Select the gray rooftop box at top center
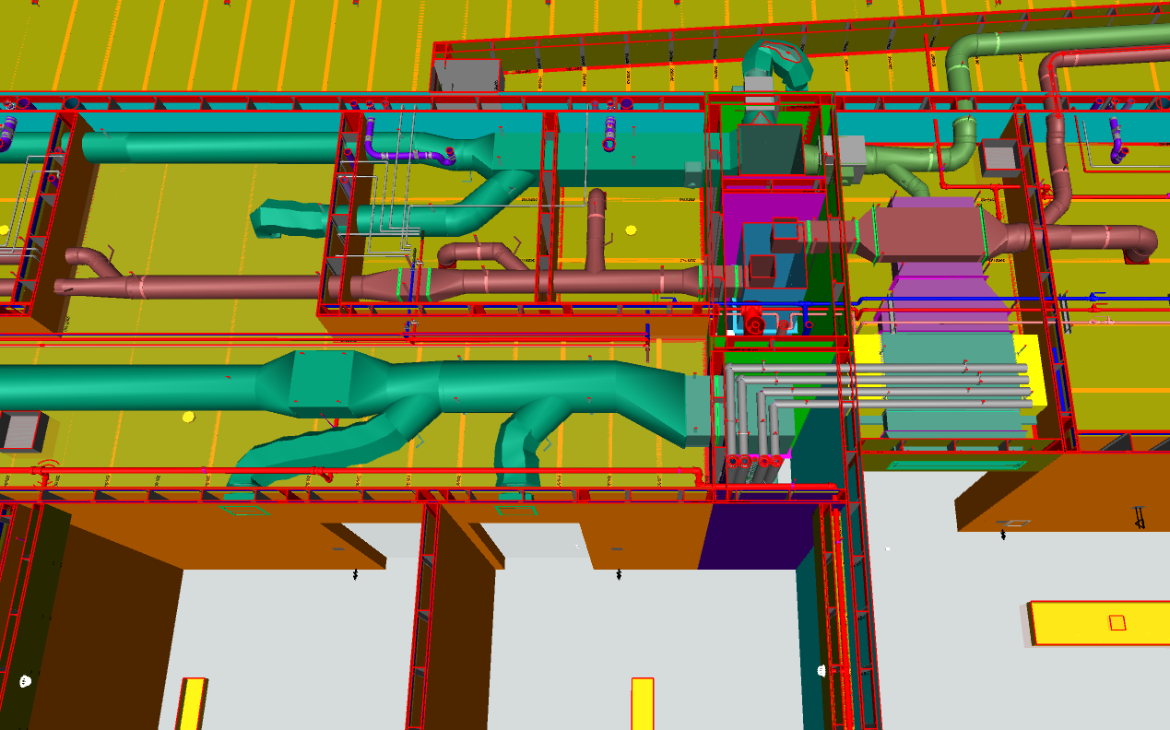 pos(467,76)
